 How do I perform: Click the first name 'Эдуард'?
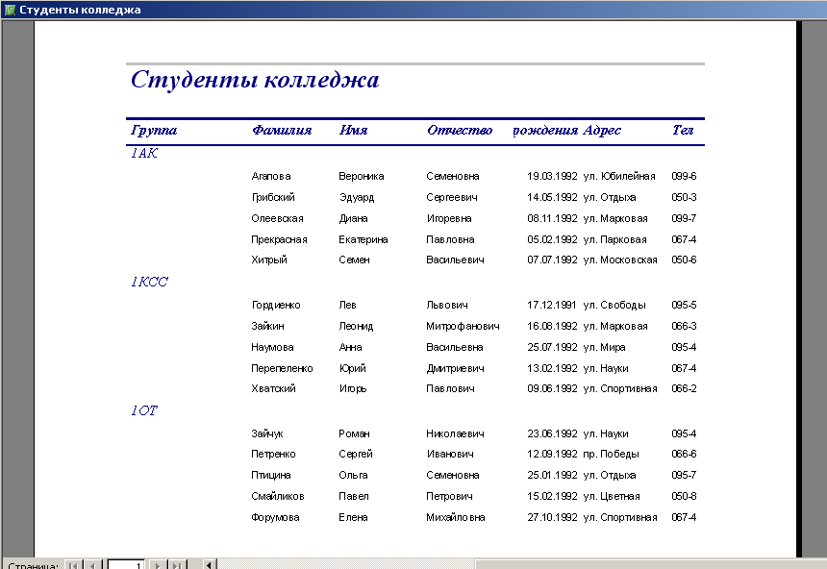[357, 197]
